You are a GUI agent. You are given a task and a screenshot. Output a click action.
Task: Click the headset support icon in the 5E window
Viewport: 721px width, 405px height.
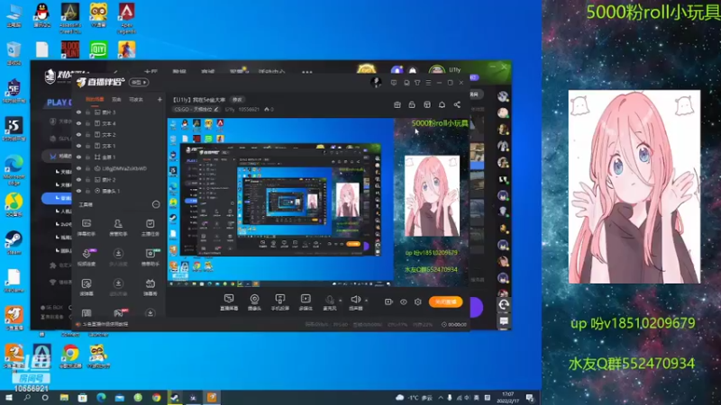[x=504, y=304]
